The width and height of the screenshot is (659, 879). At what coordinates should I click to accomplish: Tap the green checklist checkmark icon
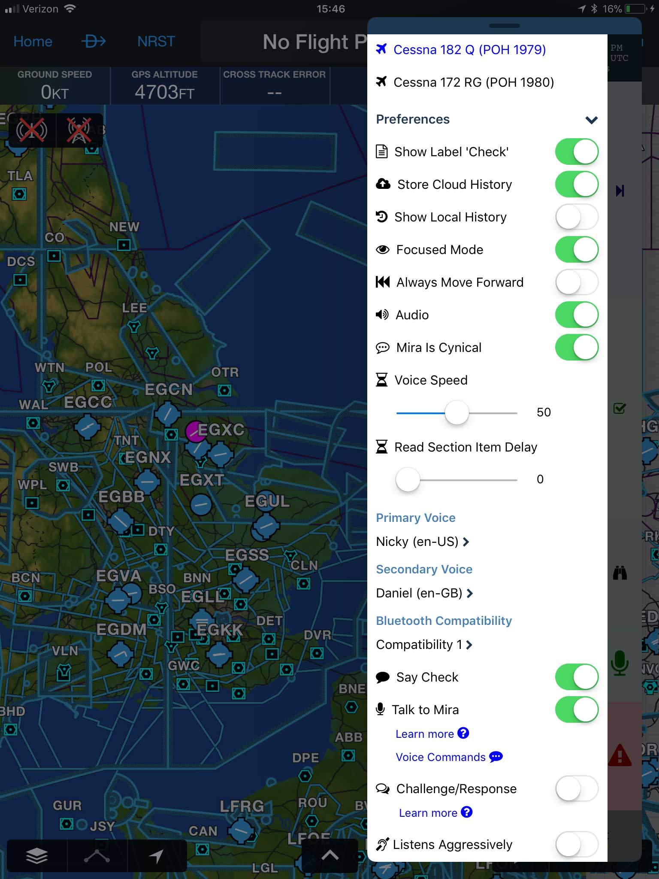(620, 408)
